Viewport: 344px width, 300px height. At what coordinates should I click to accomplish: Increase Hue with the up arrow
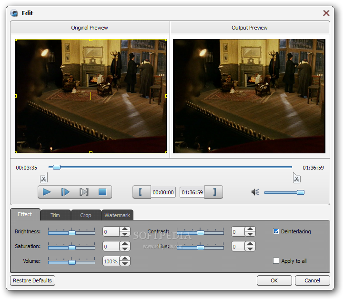click(x=250, y=244)
